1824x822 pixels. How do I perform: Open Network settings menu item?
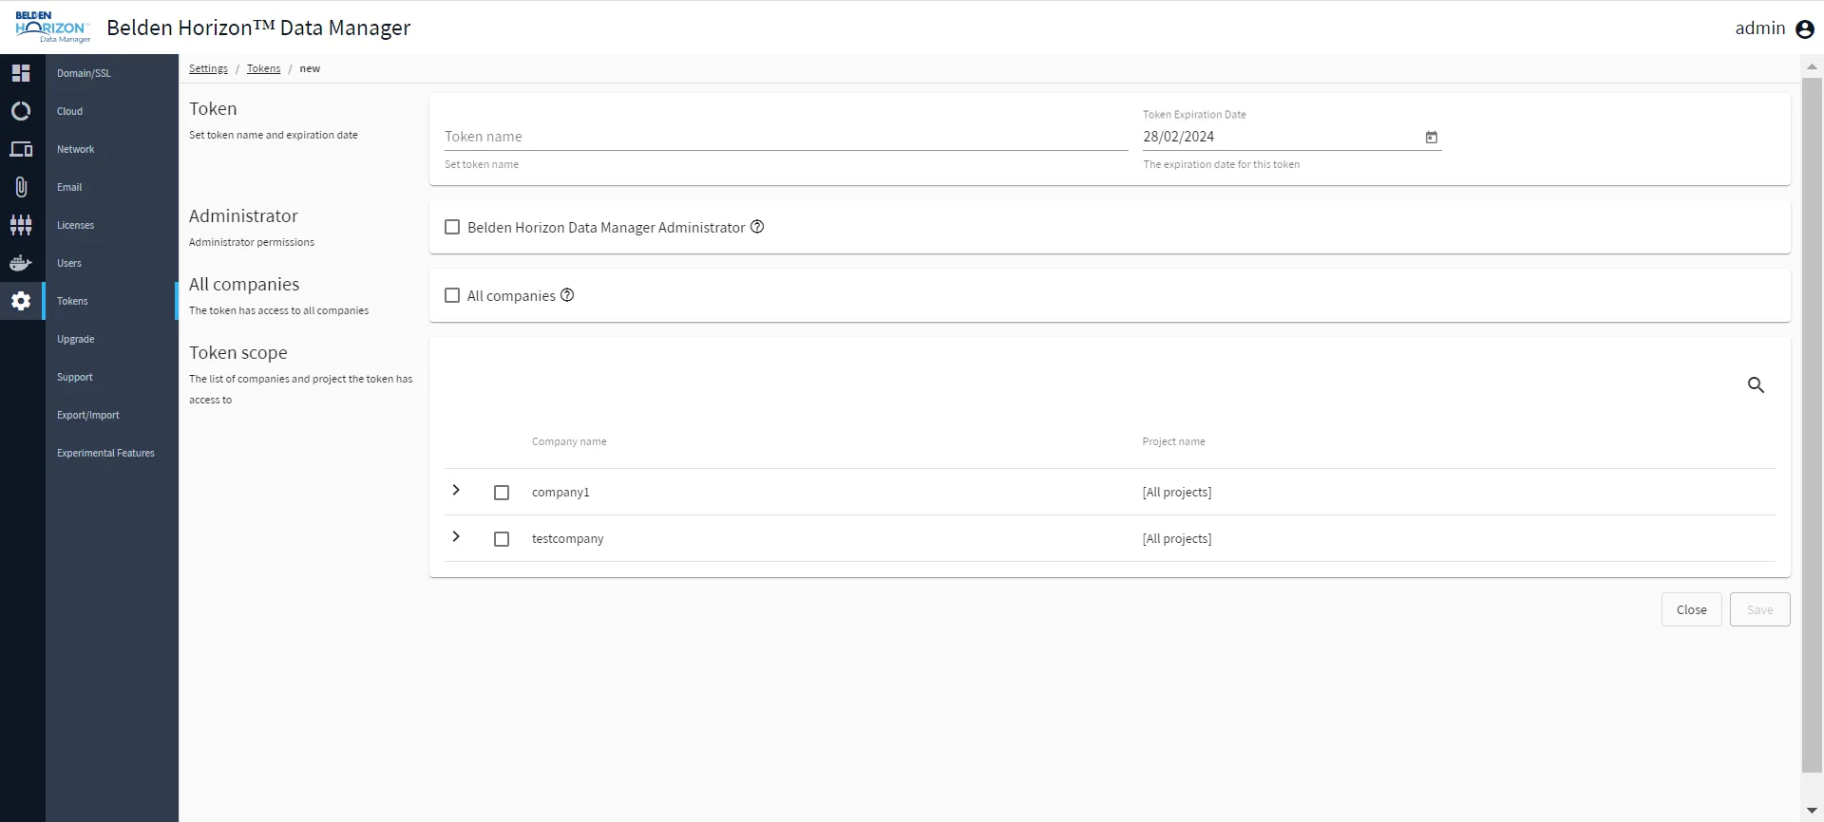point(111,149)
